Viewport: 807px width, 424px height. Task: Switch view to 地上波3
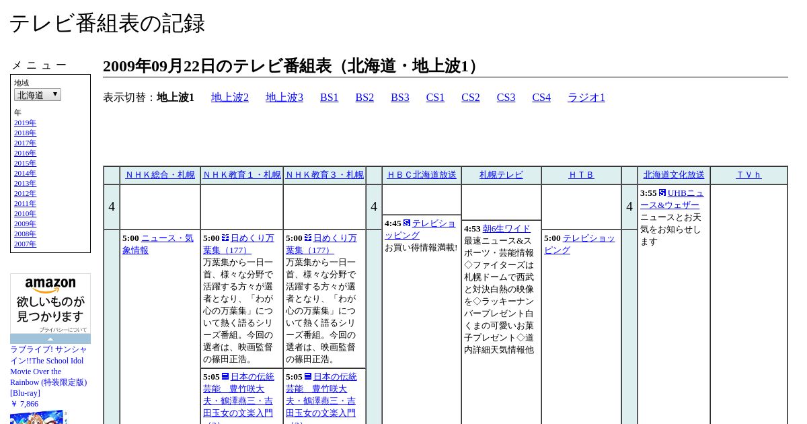pos(284,98)
